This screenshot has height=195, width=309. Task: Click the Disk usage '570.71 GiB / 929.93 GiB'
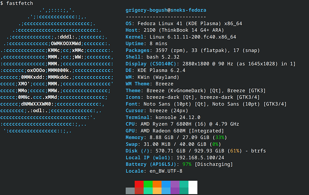190,151
